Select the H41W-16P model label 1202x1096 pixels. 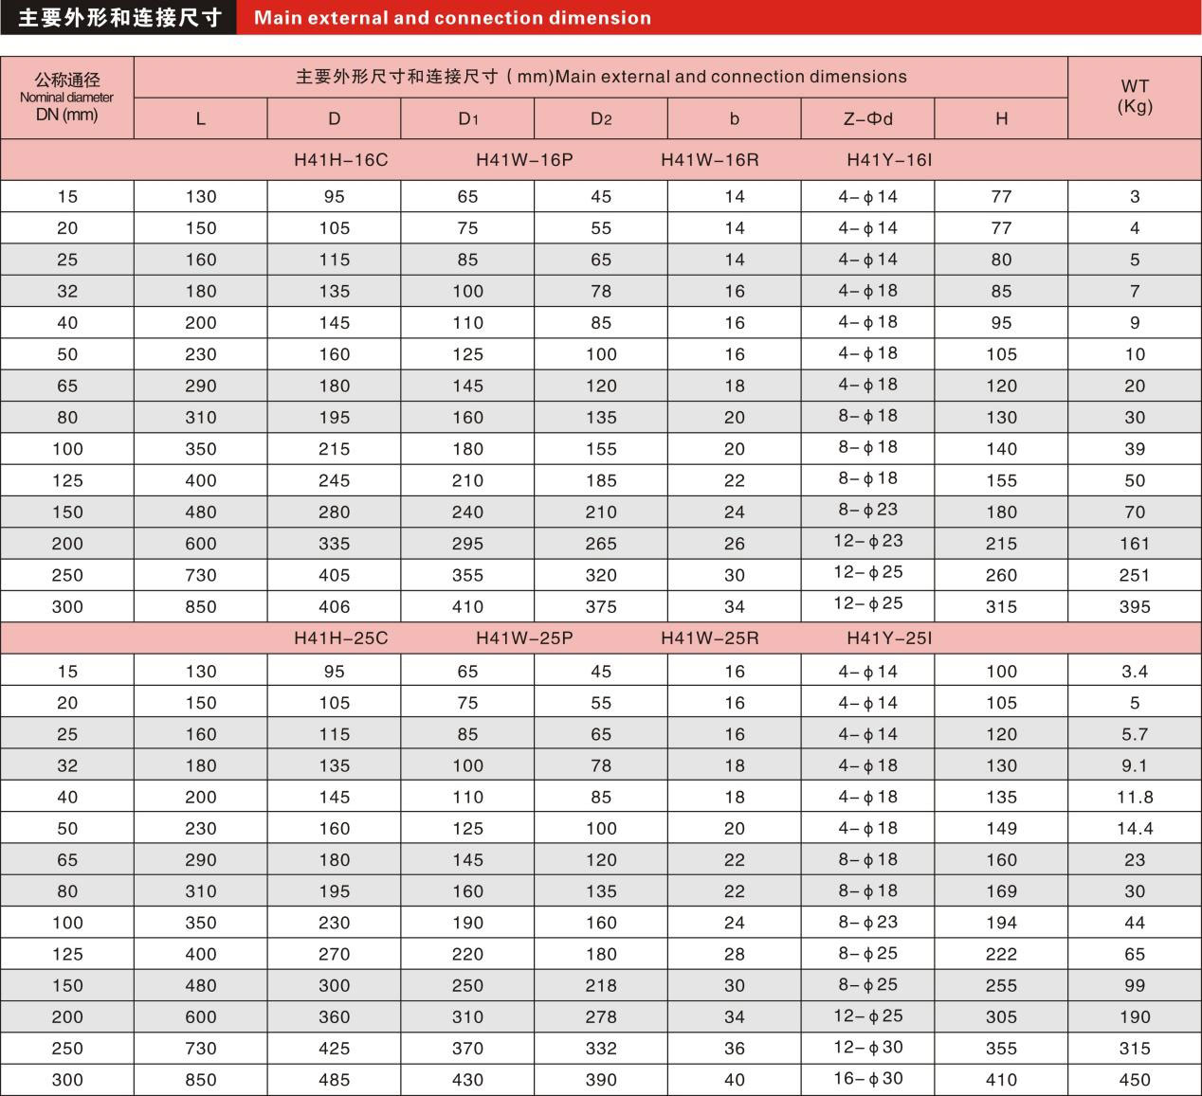524,160
